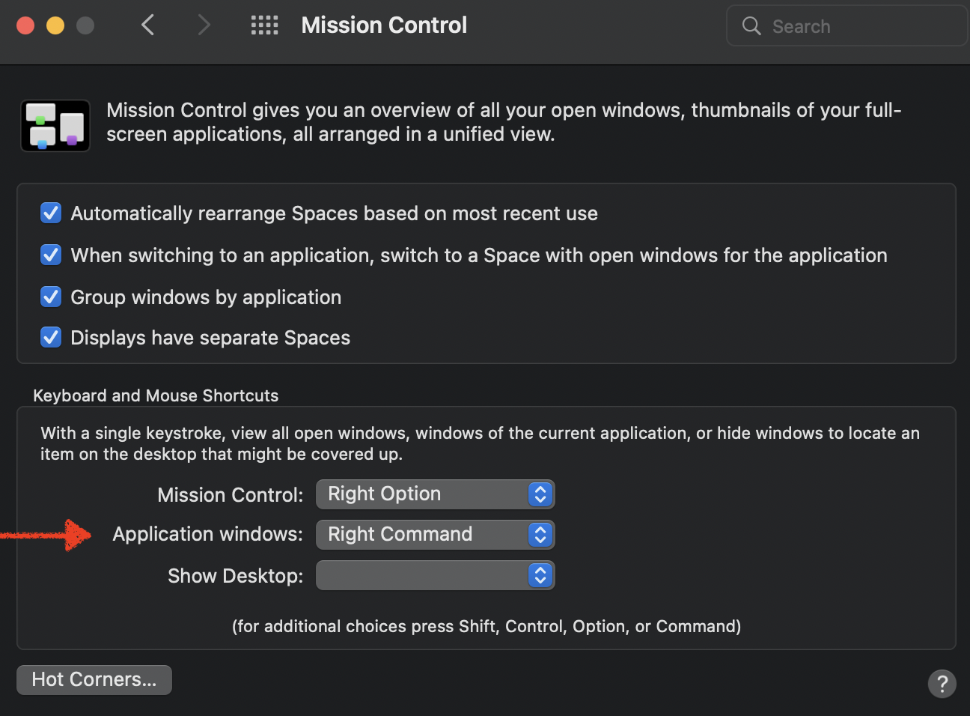Click the Mission Control window title

coord(384,25)
